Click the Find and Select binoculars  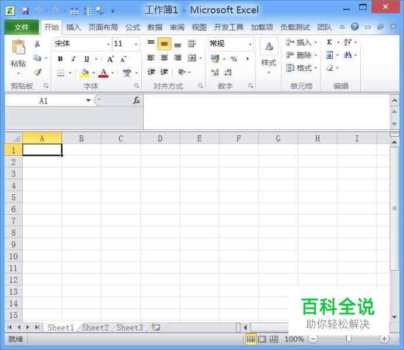click(x=347, y=55)
